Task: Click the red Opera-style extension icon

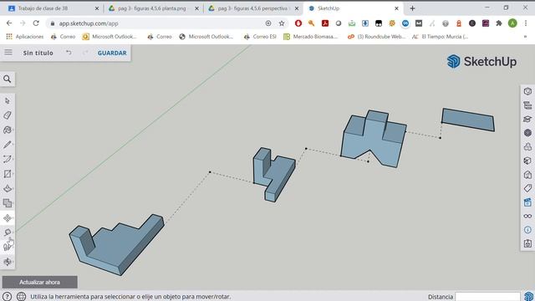Action: (298, 23)
